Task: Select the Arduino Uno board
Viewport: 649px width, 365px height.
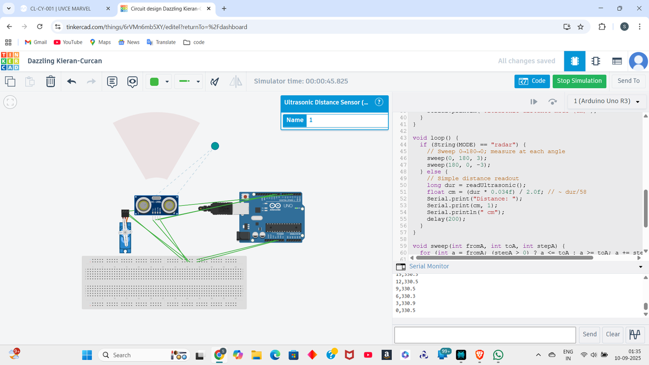Action: point(271,217)
